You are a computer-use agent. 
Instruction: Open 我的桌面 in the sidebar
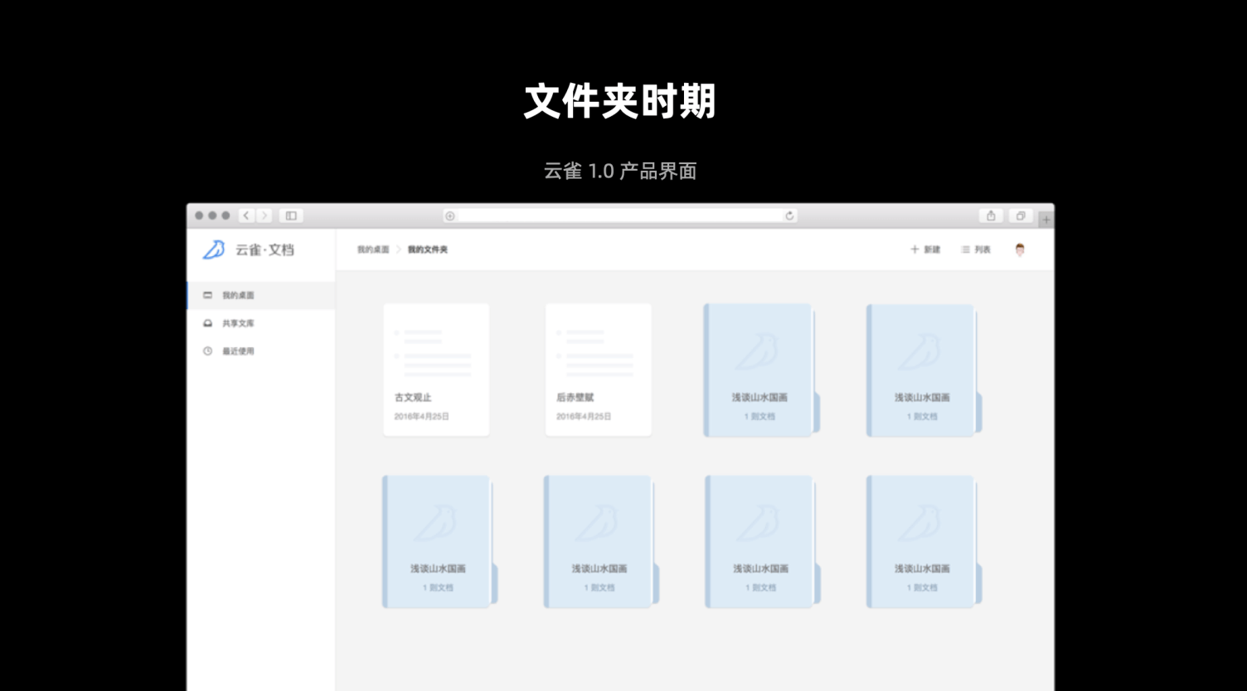(x=261, y=296)
